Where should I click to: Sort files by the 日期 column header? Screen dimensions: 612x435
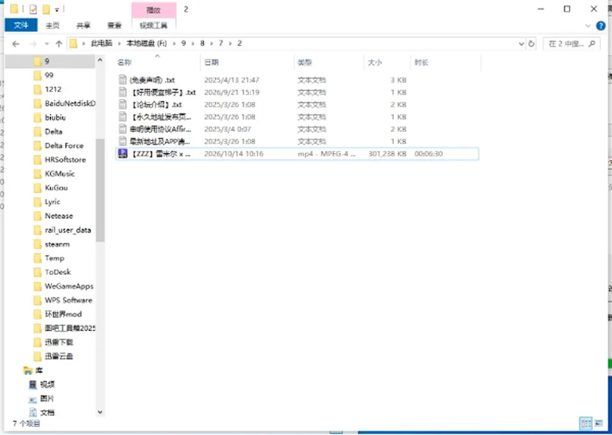click(x=212, y=63)
